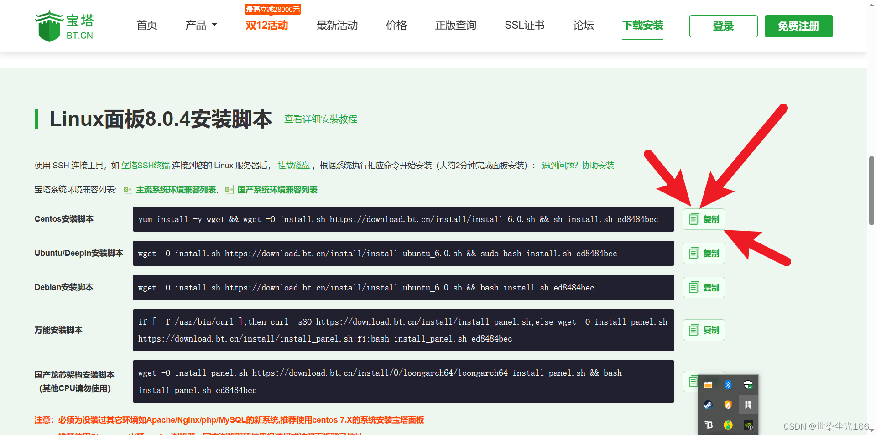
Task: Click the 万能安装脚本 label
Action: [58, 330]
